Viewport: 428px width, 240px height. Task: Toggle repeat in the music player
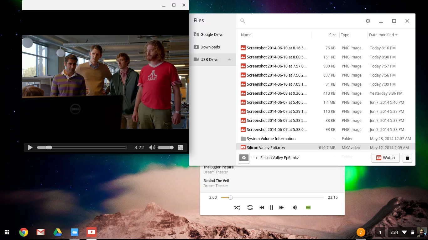pyautogui.click(x=250, y=207)
